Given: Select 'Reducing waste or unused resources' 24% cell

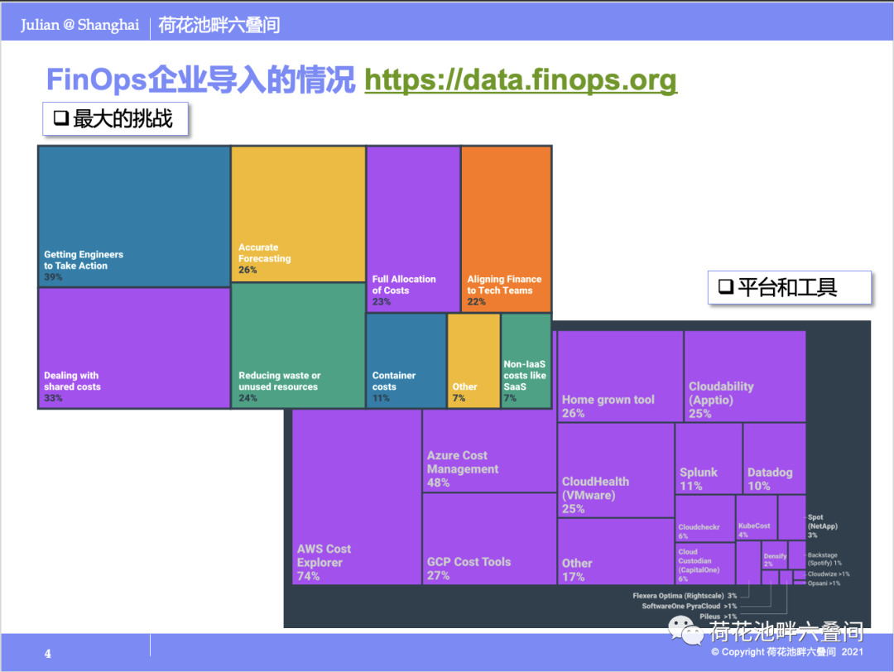Looking at the screenshot, I should tap(298, 345).
